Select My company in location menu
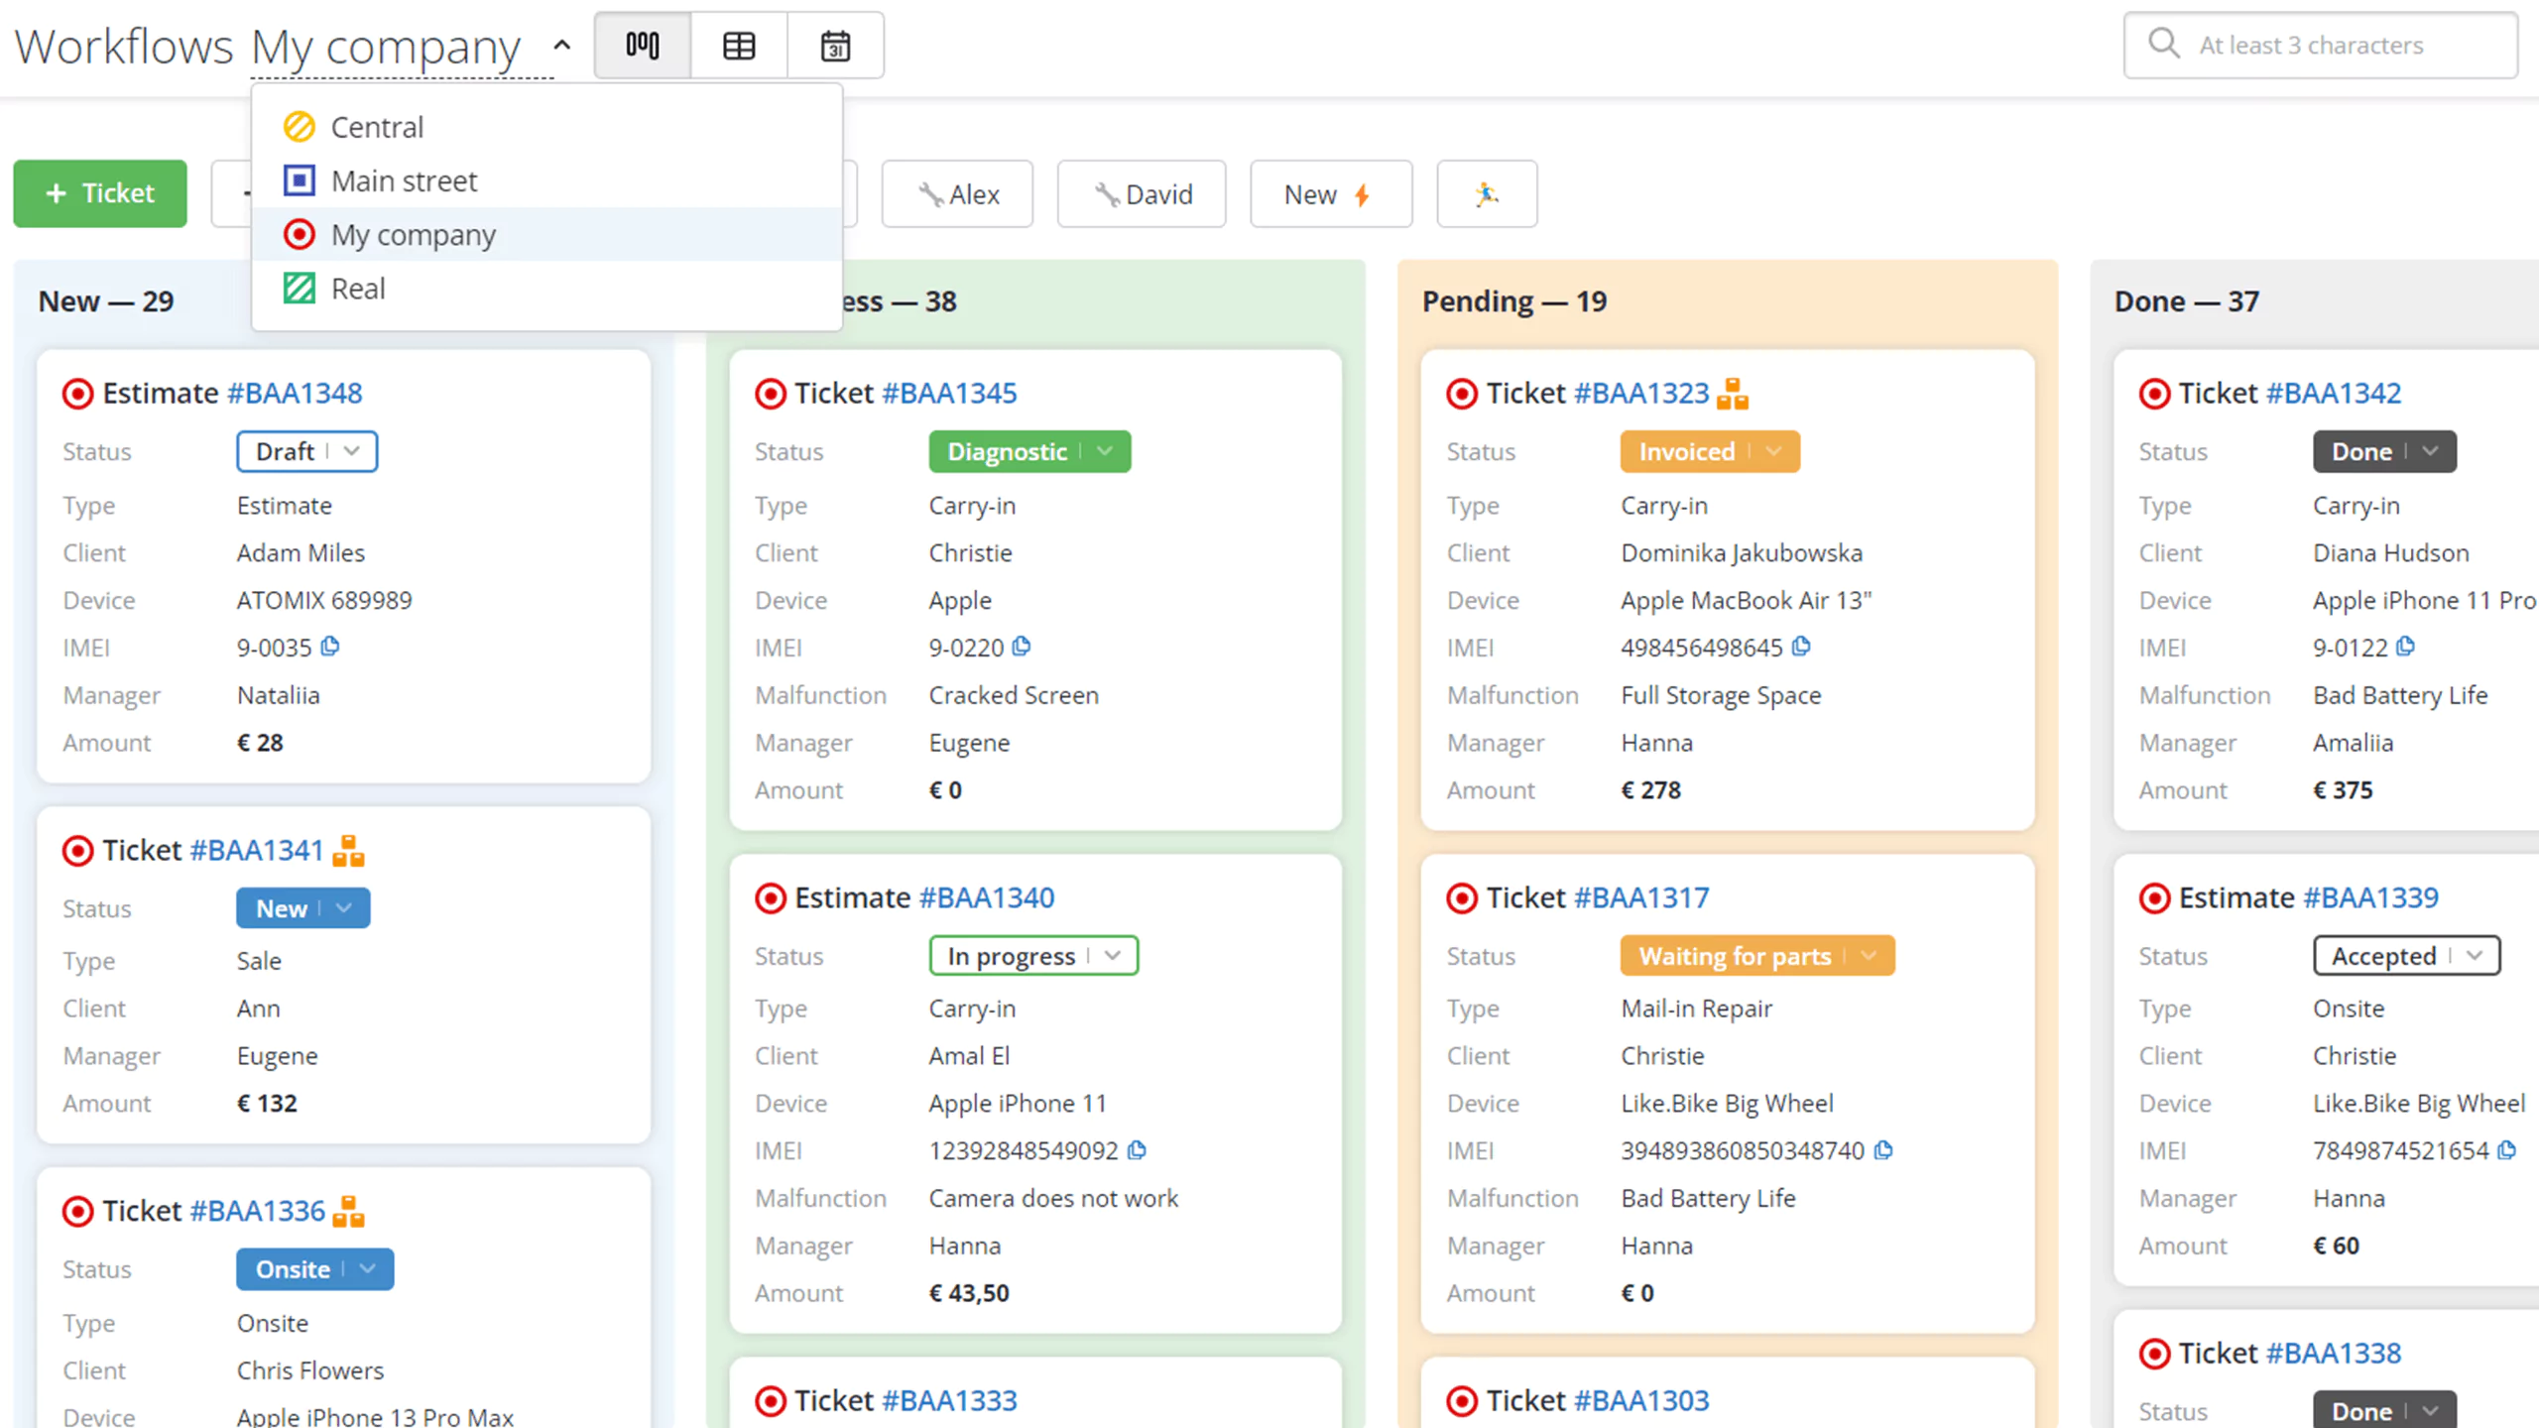The width and height of the screenshot is (2539, 1428). coord(547,235)
